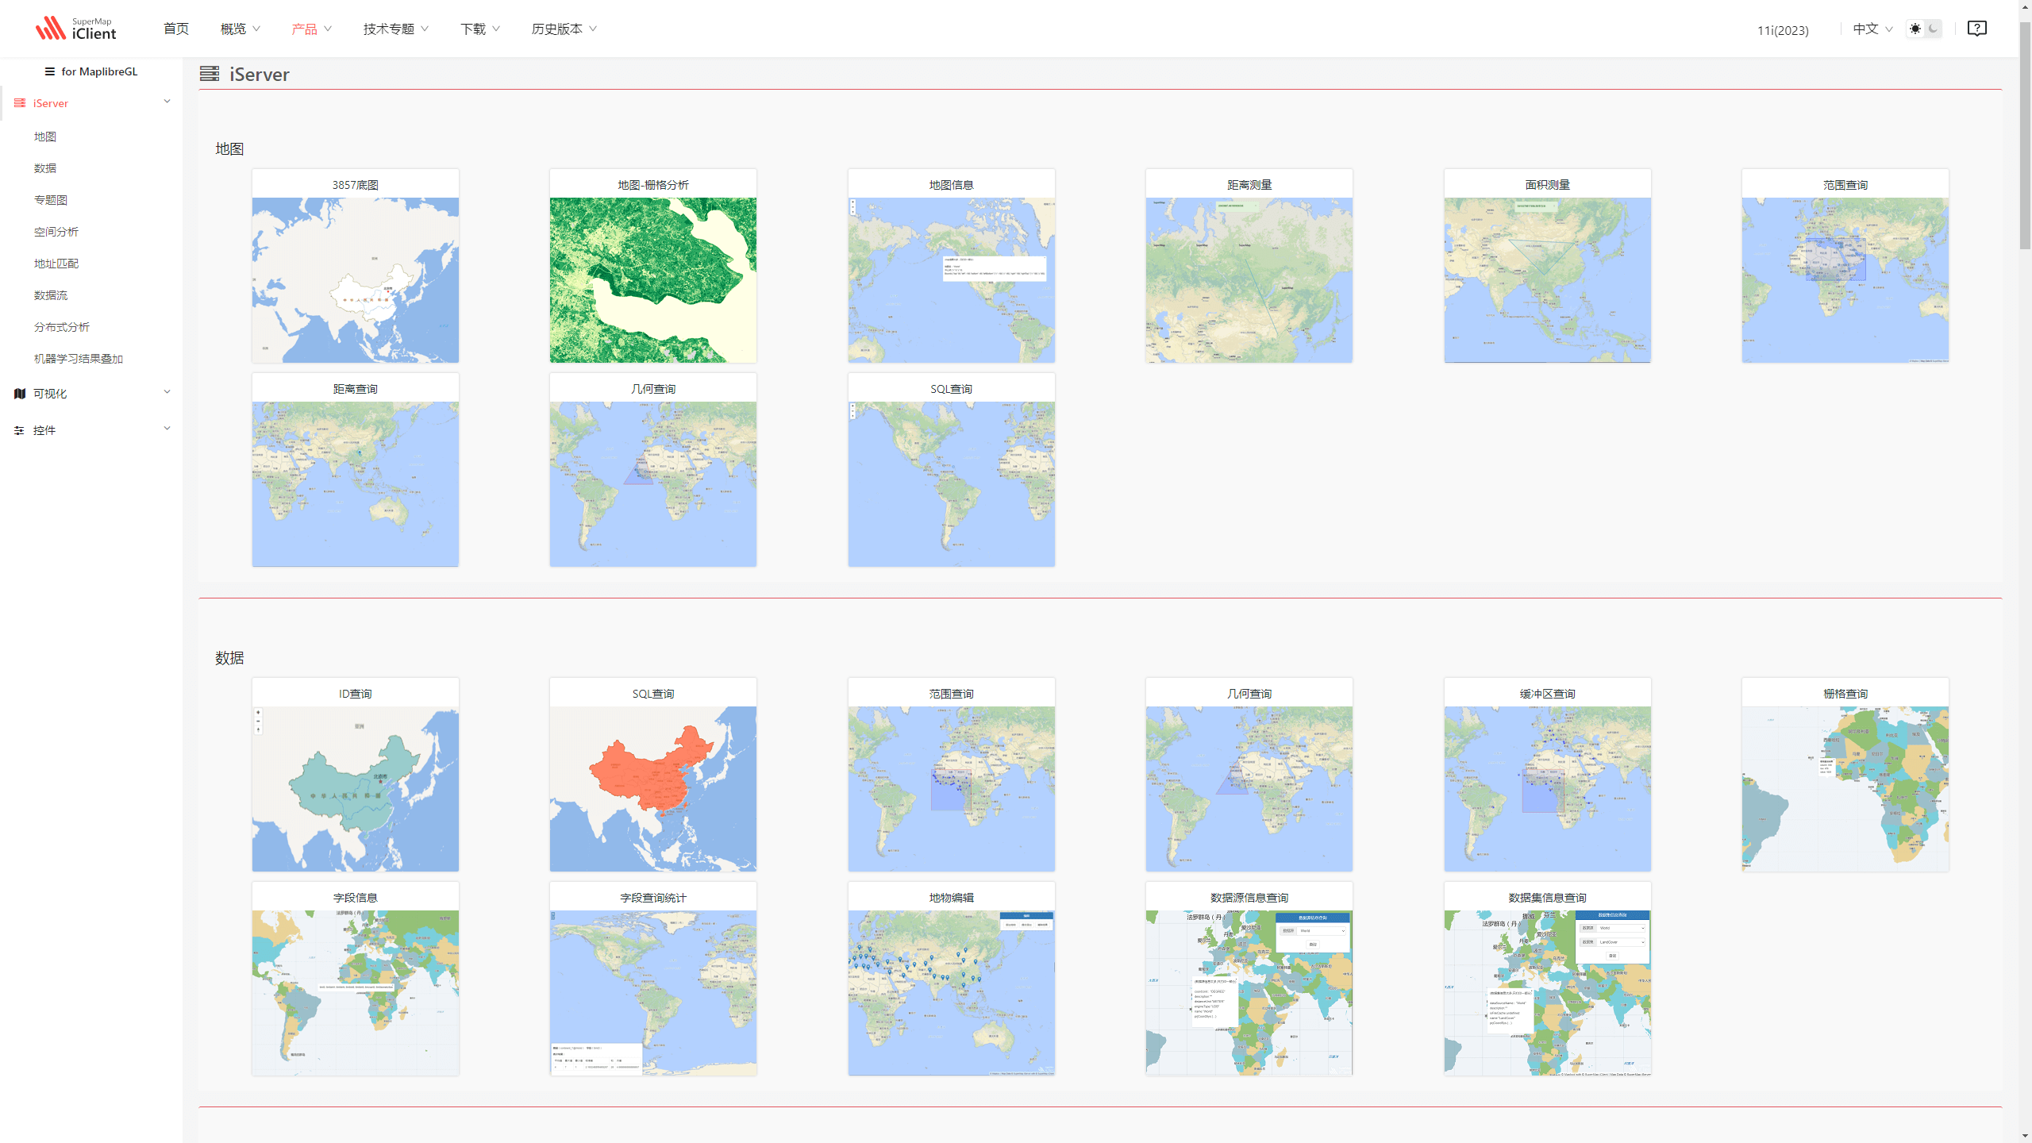Open the 中文 language dropdown

tap(1872, 29)
